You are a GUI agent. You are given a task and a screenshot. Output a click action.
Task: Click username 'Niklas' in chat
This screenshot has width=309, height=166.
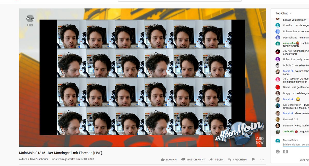coord(287,87)
